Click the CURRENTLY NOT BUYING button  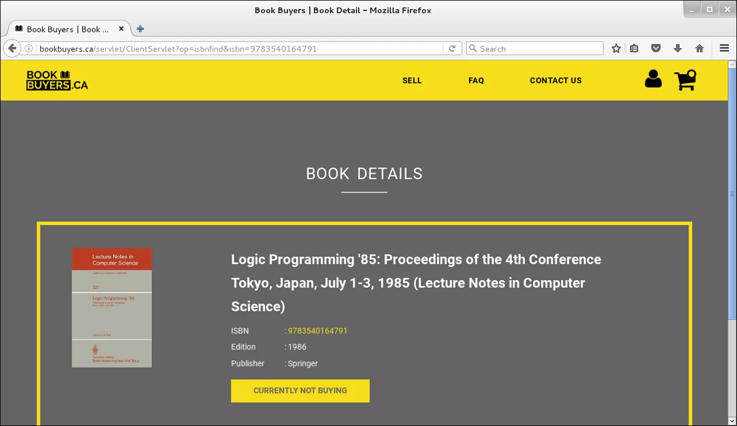[300, 391]
